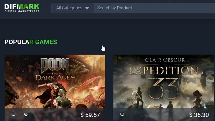The height and width of the screenshot is (121, 215).
Task: Click the PC platform icon on DOOM card
Action: tap(13, 115)
